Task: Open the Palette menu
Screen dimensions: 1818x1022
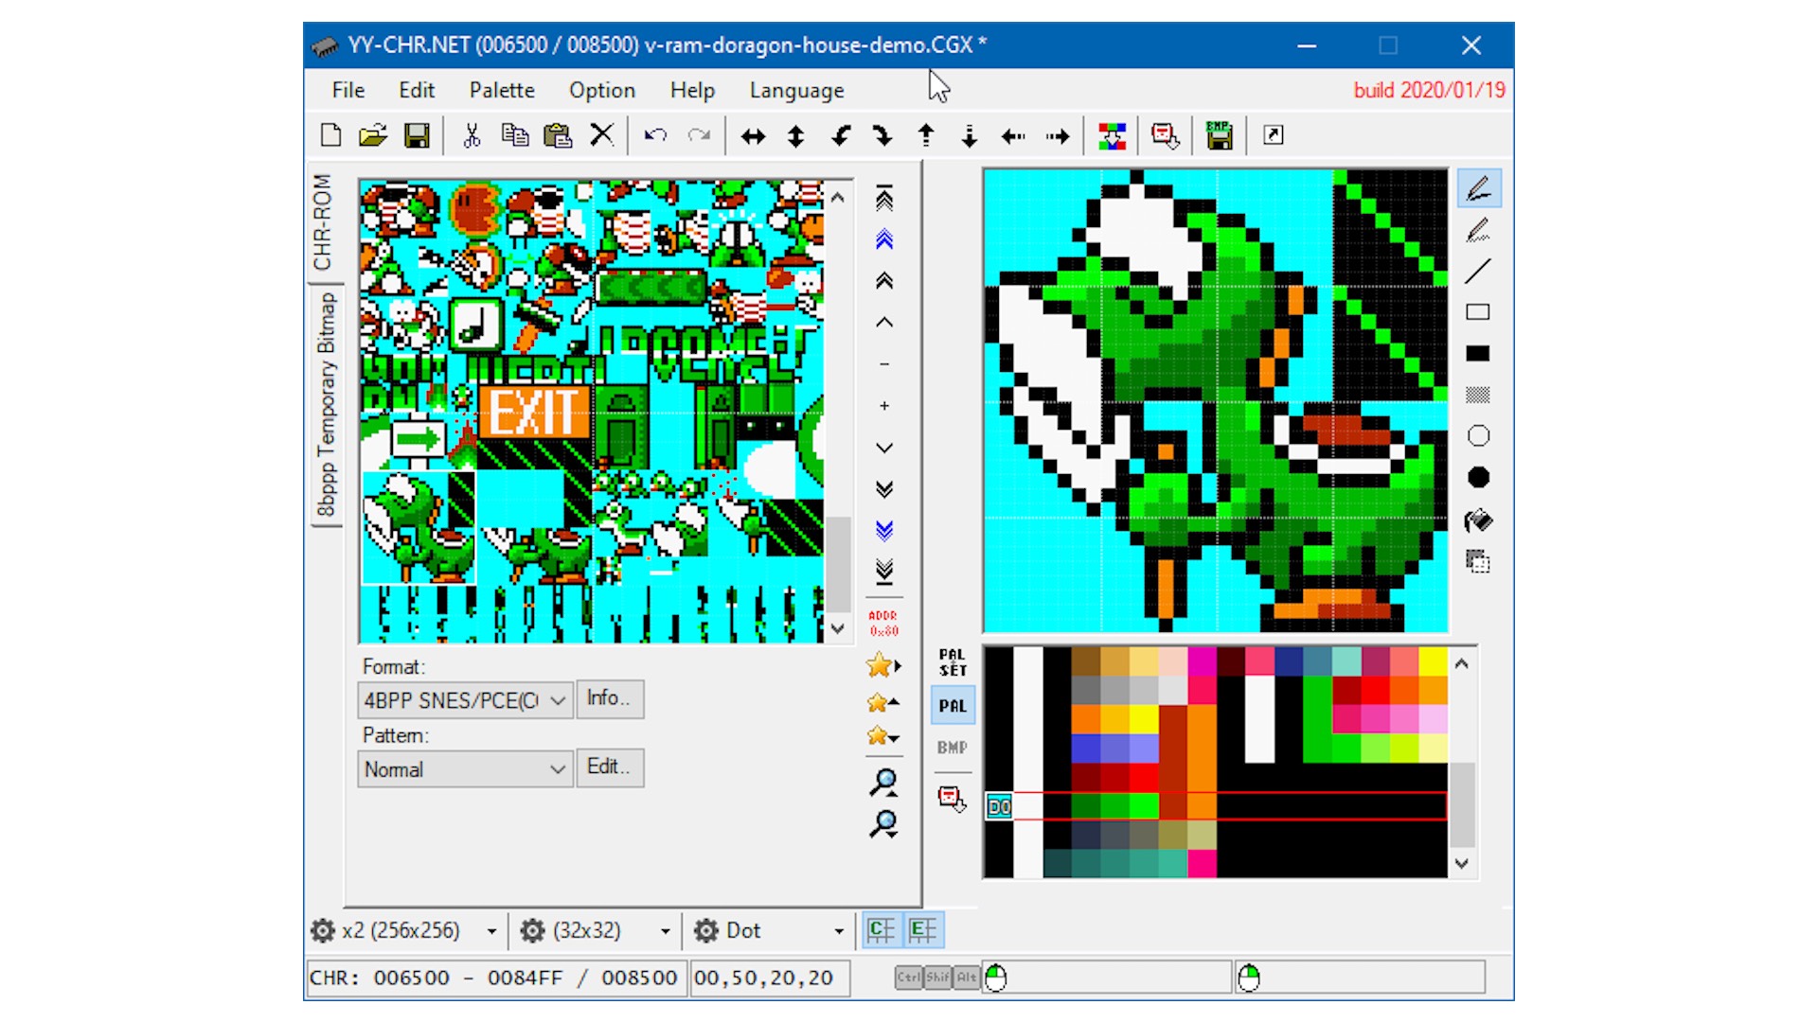Action: [x=503, y=89]
